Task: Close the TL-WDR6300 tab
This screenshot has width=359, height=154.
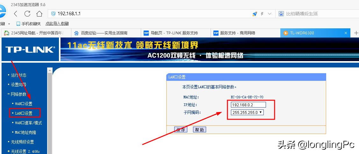Action: click(x=346, y=33)
